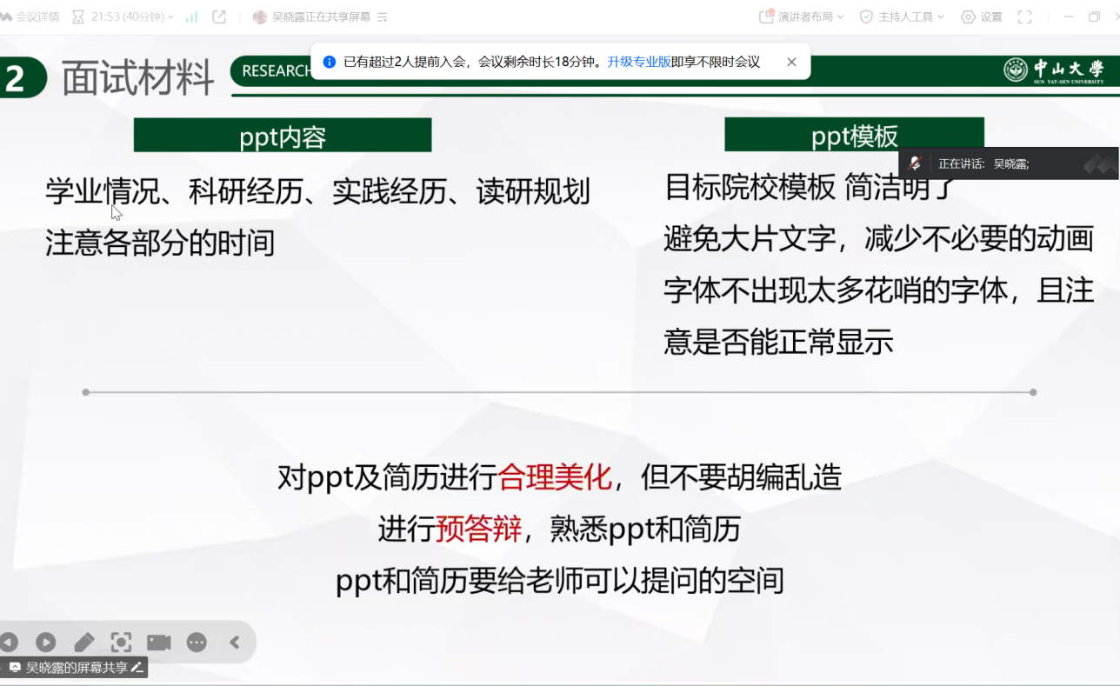Open 设置 settings with gear icon
The height and width of the screenshot is (686, 1120).
pos(981,17)
